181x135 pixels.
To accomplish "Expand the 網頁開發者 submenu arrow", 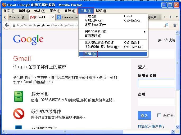I will [x=145, y=32].
